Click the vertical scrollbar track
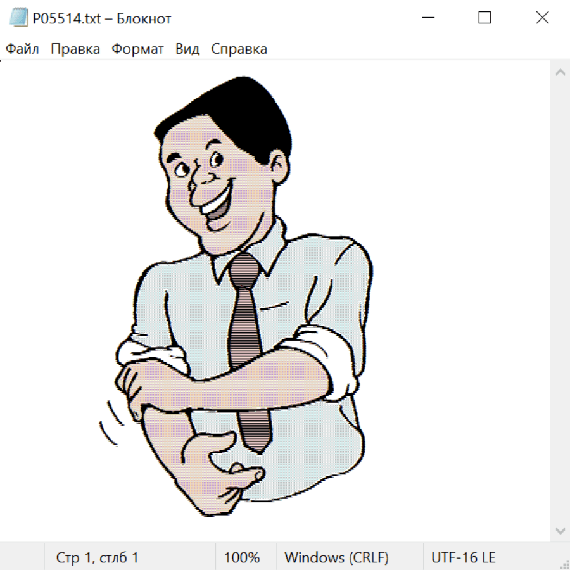 560,301
